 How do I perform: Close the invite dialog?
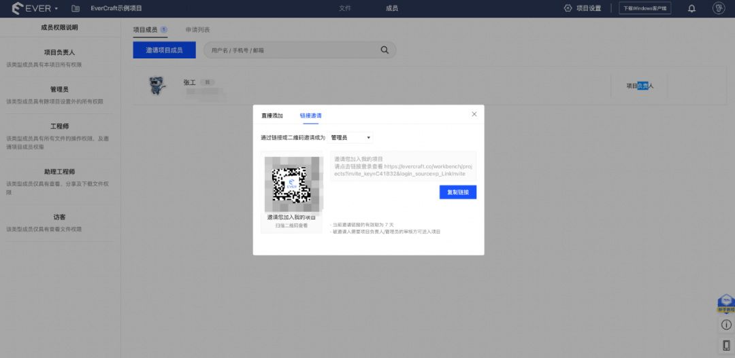pyautogui.click(x=474, y=114)
